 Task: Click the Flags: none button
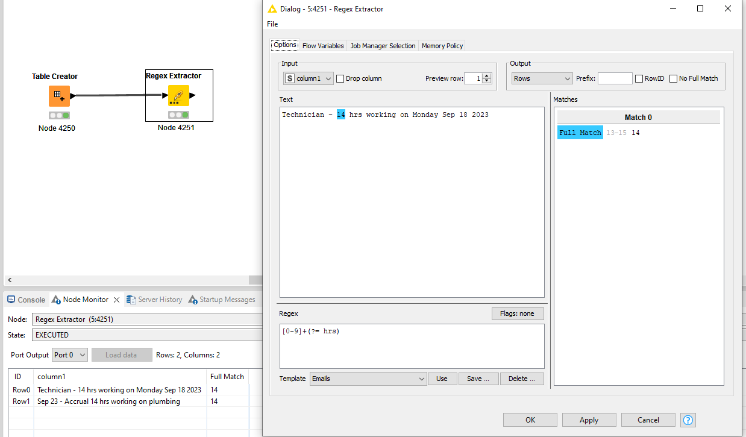[517, 313]
